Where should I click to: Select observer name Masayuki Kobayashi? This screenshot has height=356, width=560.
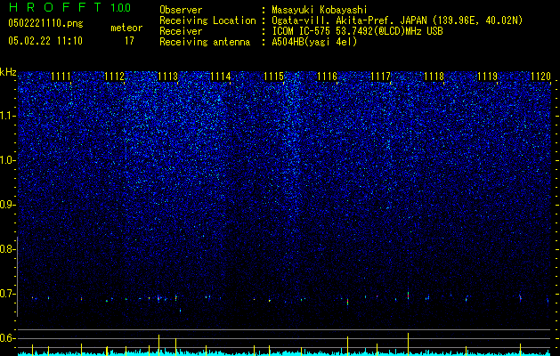point(320,10)
